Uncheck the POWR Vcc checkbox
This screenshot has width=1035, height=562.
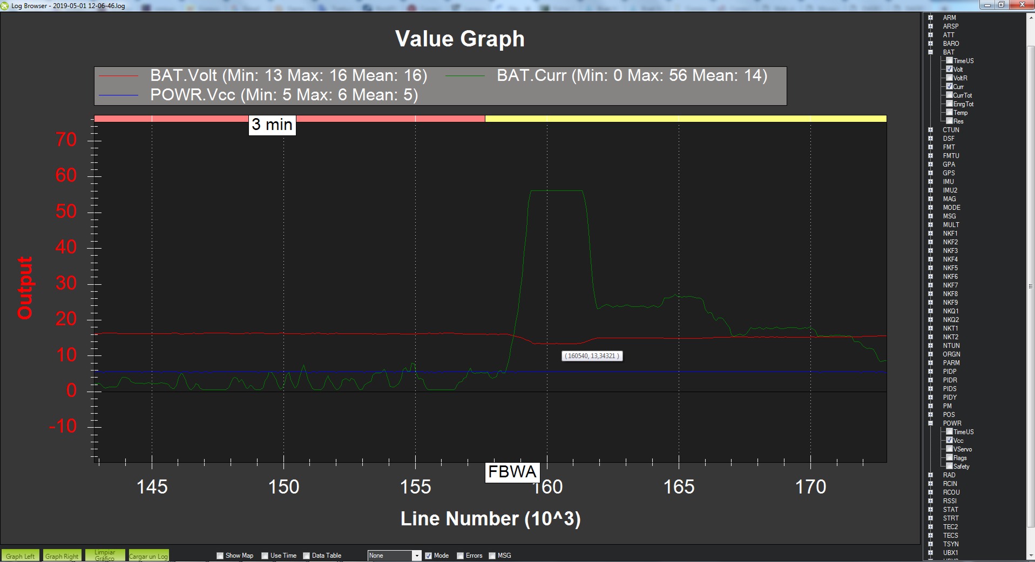coord(949,441)
